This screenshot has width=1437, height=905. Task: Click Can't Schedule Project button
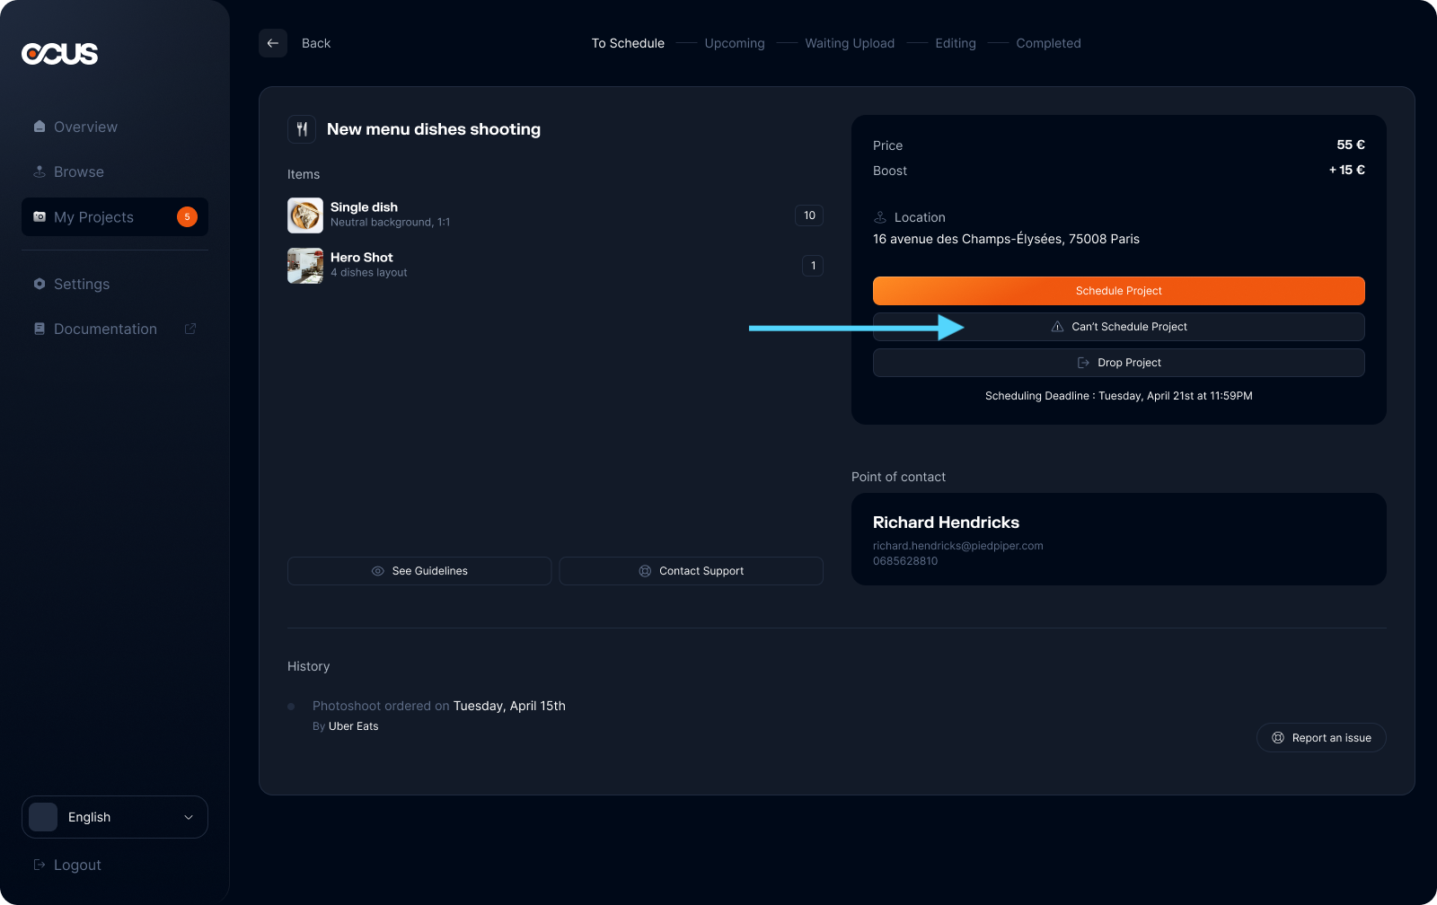(1118, 327)
